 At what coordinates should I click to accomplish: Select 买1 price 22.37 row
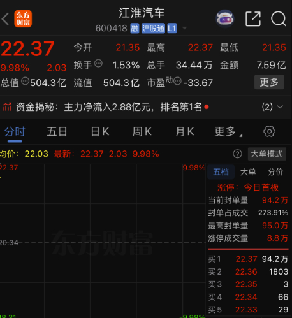248,259
